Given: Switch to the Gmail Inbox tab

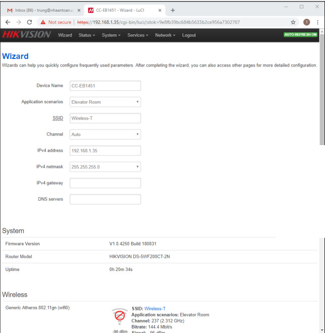Looking at the screenshot, I should (42, 10).
